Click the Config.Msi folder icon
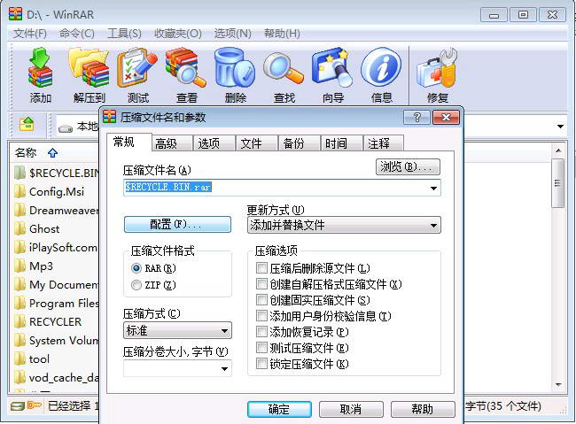Viewport: 576px width, 424px height. pyautogui.click(x=19, y=191)
